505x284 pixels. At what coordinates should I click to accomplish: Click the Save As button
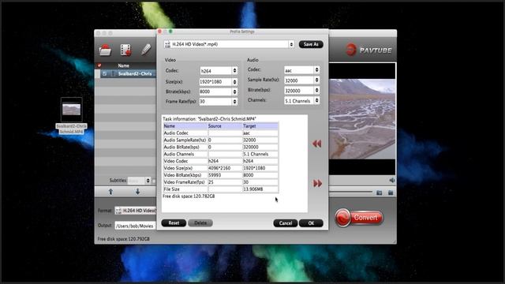click(x=311, y=44)
